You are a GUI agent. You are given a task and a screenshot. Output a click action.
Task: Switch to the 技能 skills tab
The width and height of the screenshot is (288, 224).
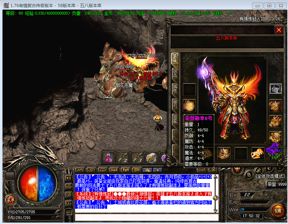[x=175, y=119]
